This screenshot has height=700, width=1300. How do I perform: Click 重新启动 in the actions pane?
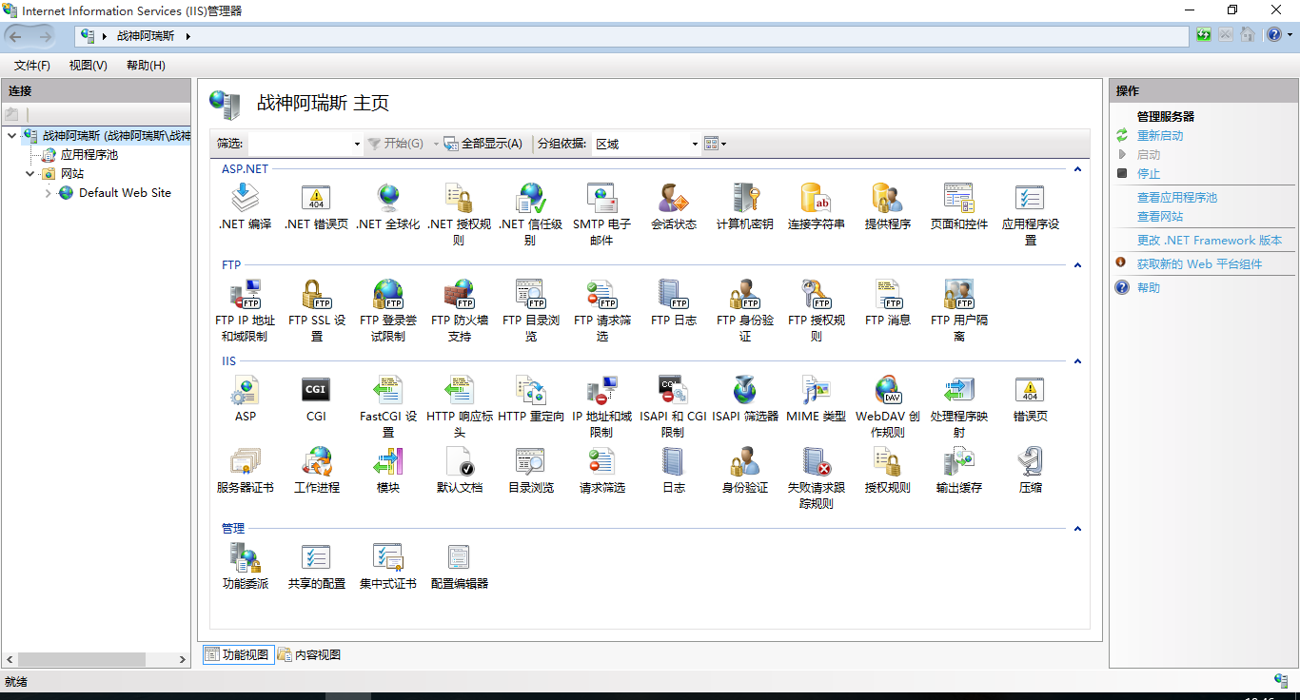(1160, 136)
